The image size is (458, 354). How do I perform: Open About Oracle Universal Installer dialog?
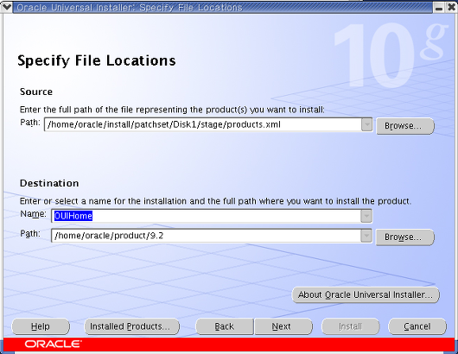tap(366, 294)
